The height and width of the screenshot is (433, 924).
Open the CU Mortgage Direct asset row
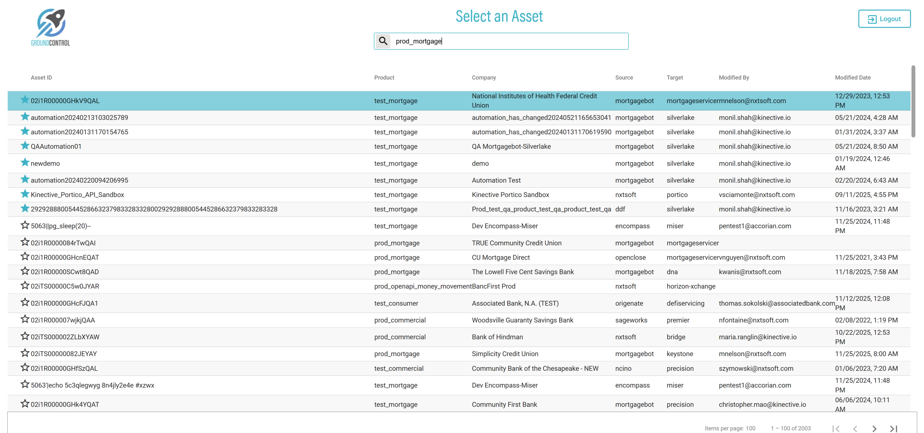pos(500,258)
